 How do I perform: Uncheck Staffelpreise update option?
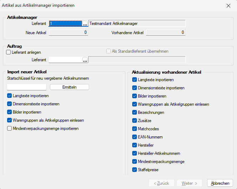coord(134,170)
